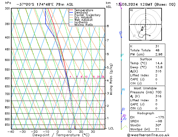178x137 pixels.
Task: Click the green surface wind marker
Action: click(x=124, y=127)
